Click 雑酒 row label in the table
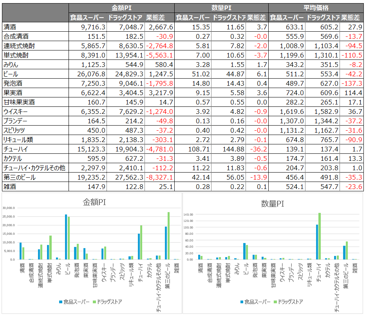This screenshot has width=365, height=315. tap(35, 187)
